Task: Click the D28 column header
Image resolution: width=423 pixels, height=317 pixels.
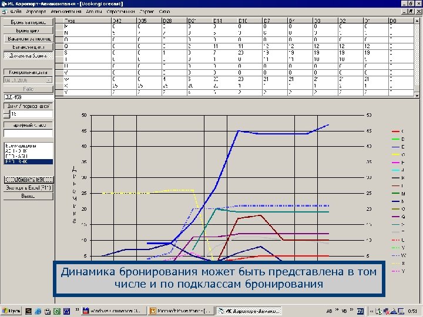Action: click(174, 21)
